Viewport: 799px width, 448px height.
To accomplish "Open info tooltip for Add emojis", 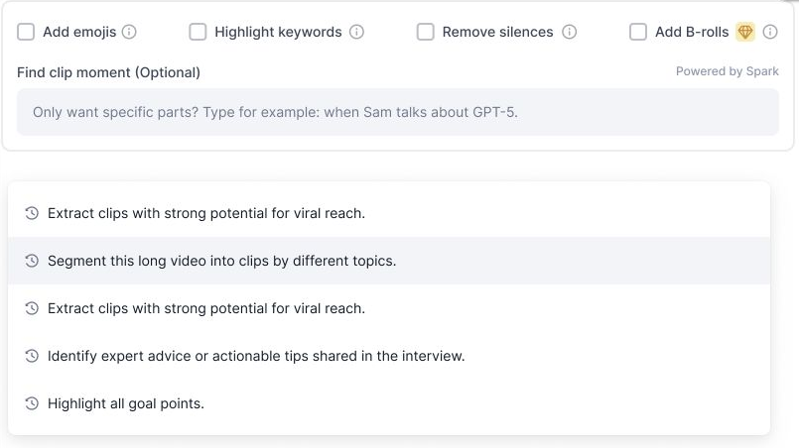I will (x=129, y=32).
